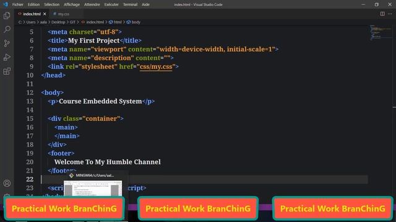
Task: Open the Affichage menu
Action: [72, 4]
